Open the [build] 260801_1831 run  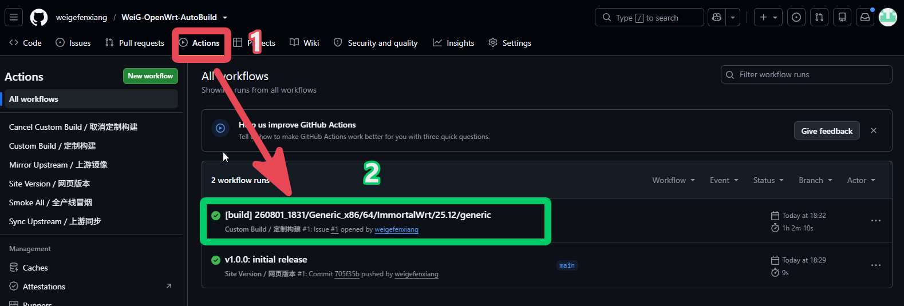[358, 215]
